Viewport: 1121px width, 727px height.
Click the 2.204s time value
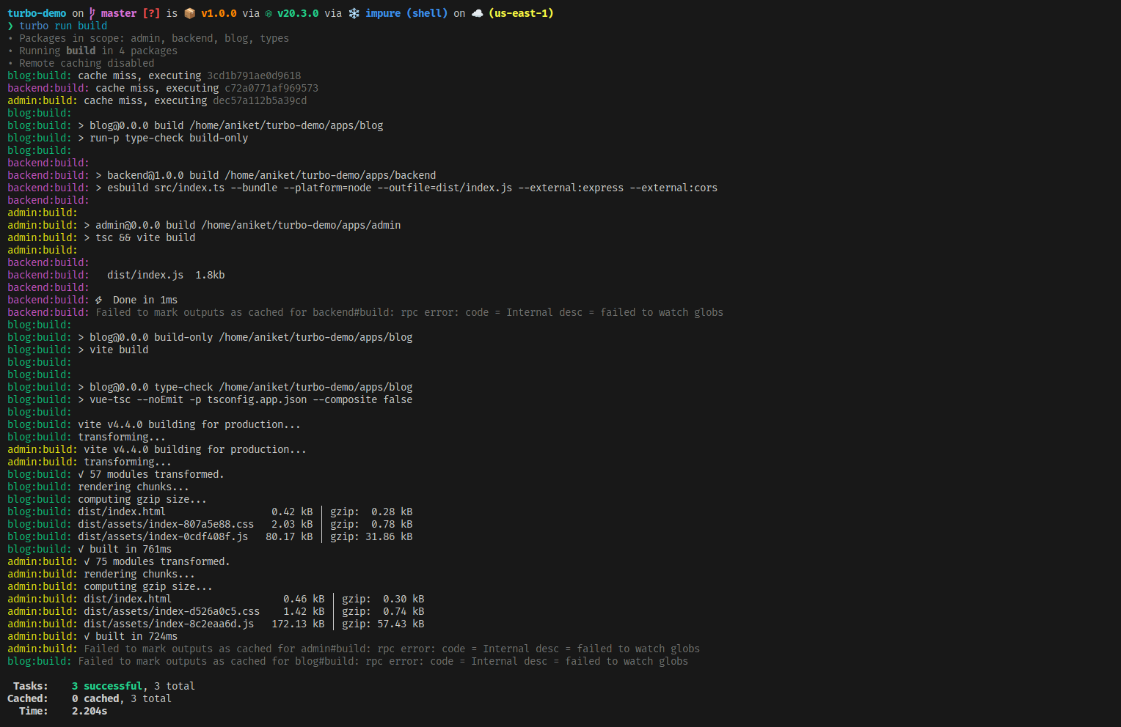(90, 711)
